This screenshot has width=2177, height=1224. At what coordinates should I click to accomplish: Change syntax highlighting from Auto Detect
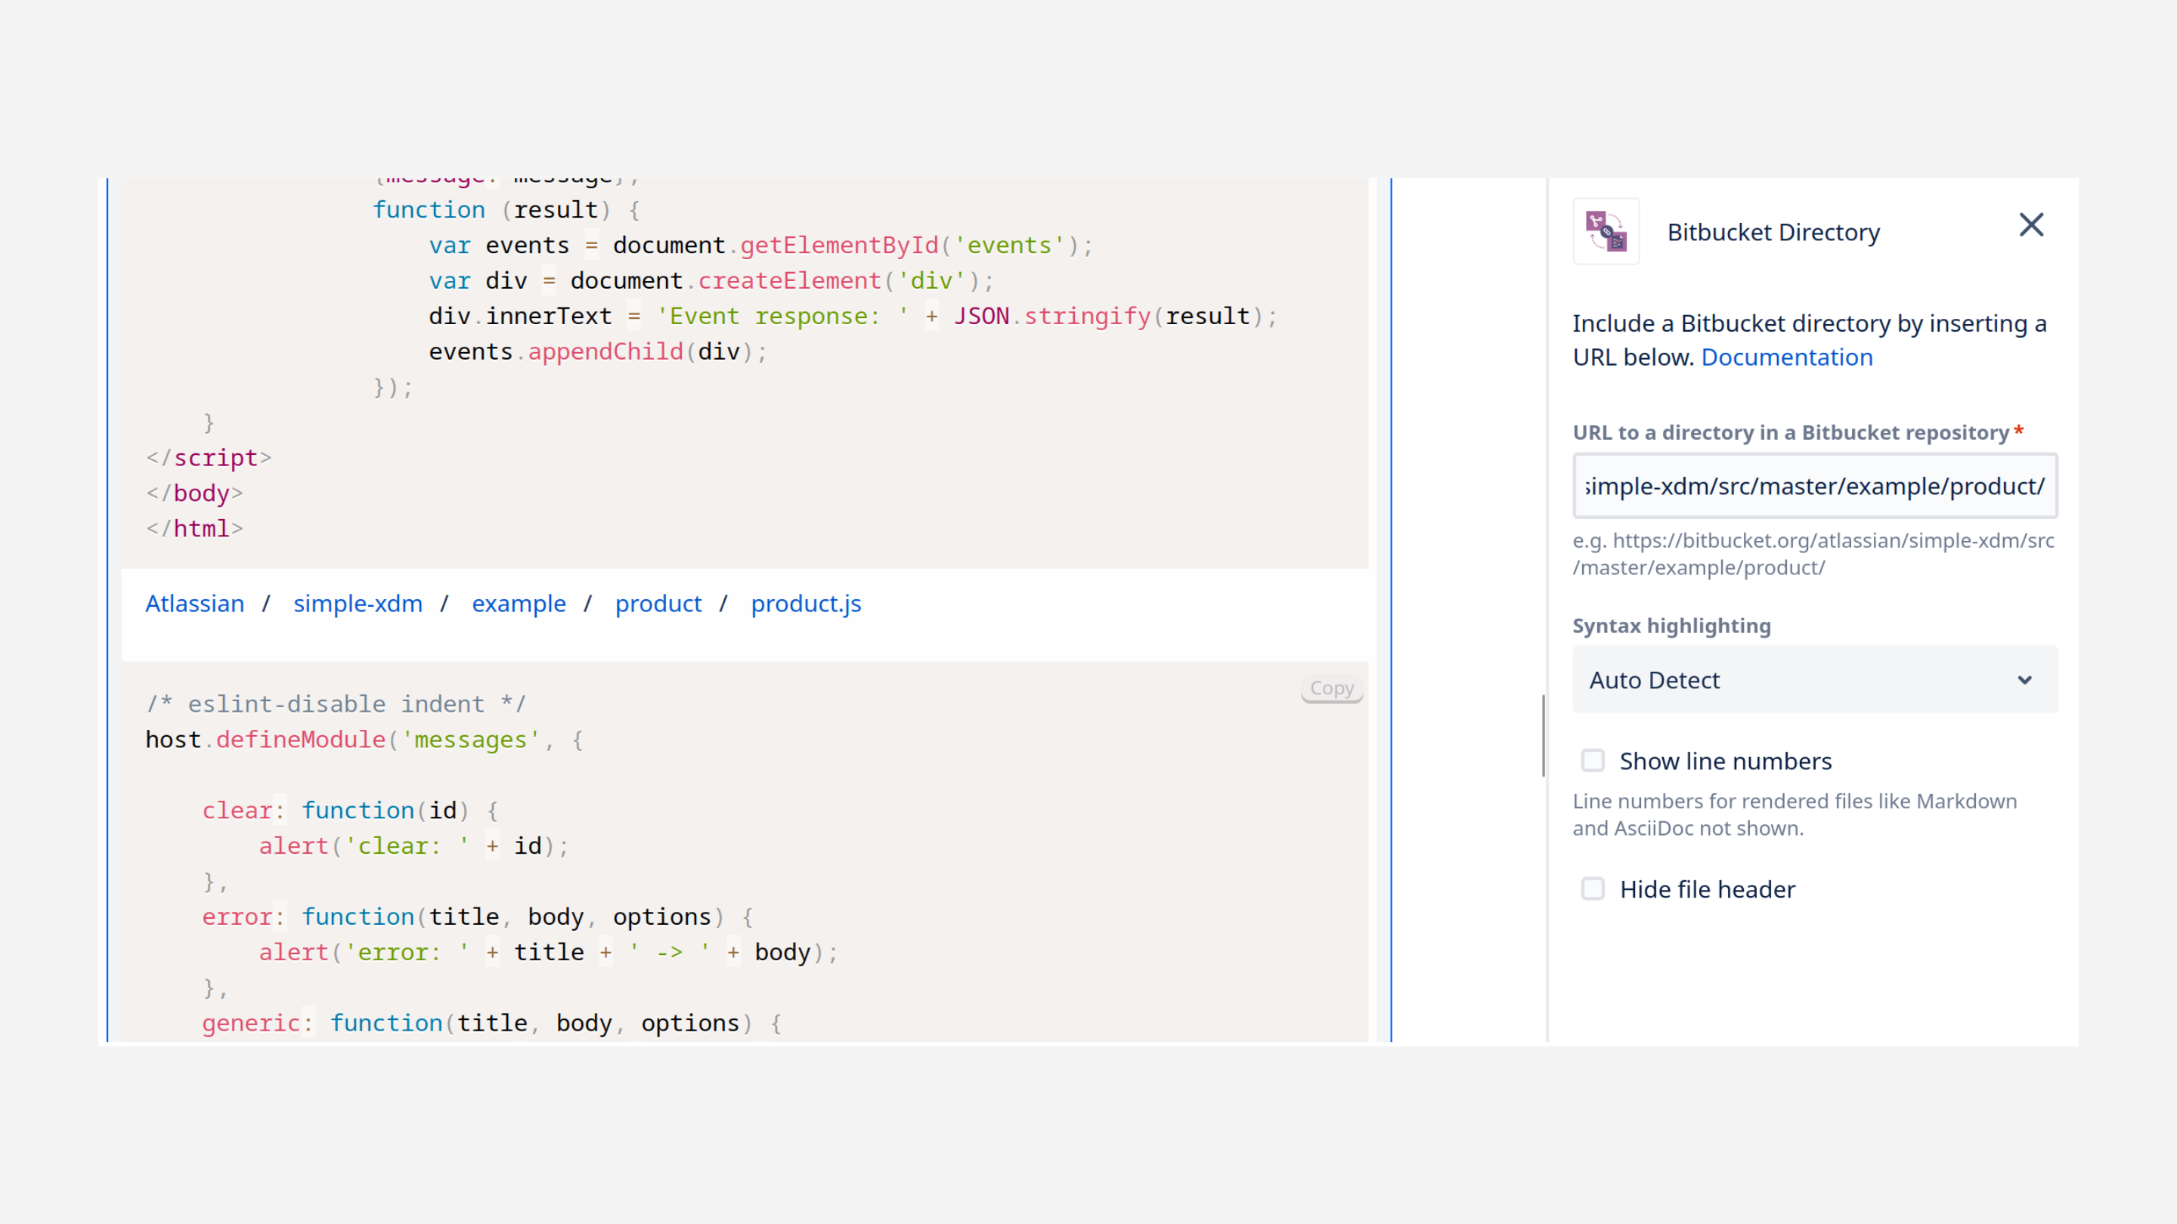(x=1814, y=680)
